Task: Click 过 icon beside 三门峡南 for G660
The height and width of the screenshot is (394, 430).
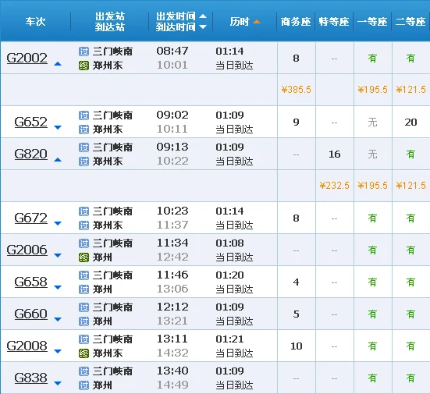Action: click(x=84, y=307)
